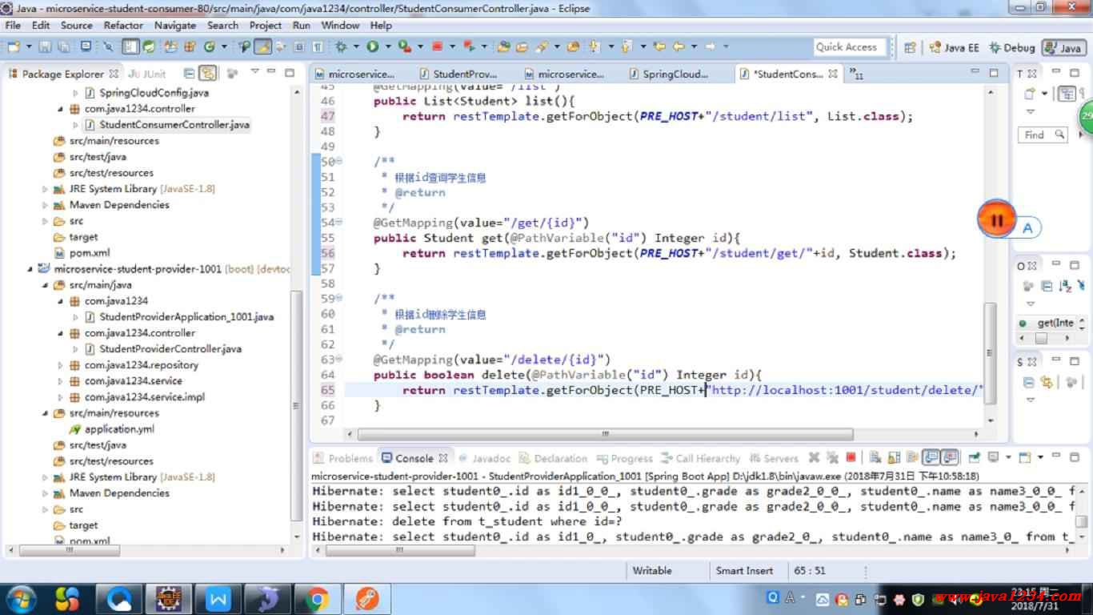Click the Find field in right panel
Screen dimensions: 1093x615
click(1043, 135)
